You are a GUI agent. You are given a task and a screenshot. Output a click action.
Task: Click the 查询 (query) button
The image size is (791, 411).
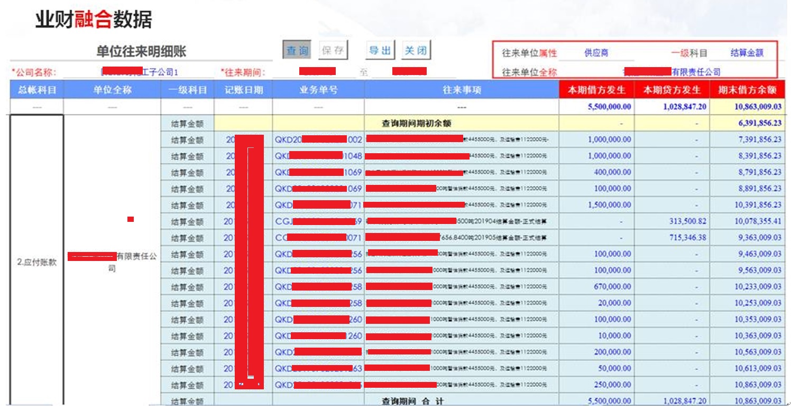click(x=297, y=51)
